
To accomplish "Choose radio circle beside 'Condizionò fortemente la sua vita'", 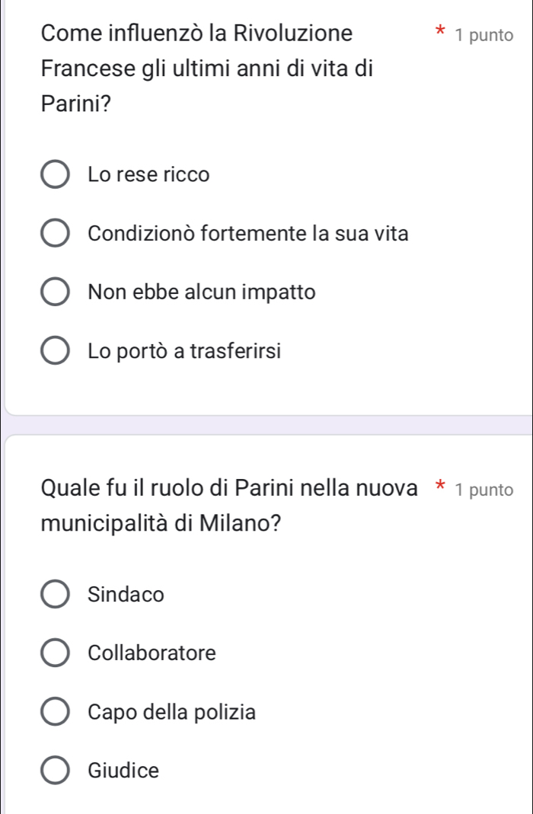I will click(56, 234).
